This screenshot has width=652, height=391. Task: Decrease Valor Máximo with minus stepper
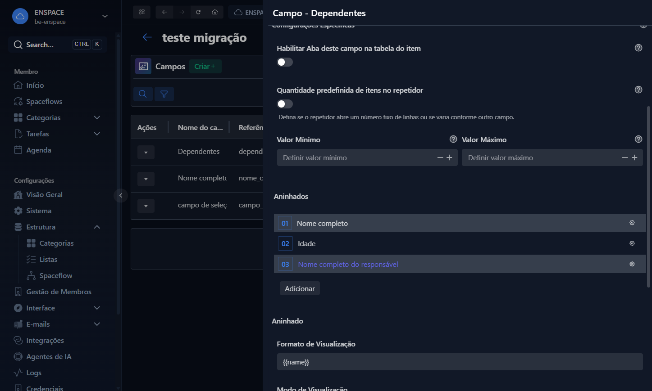coord(625,157)
